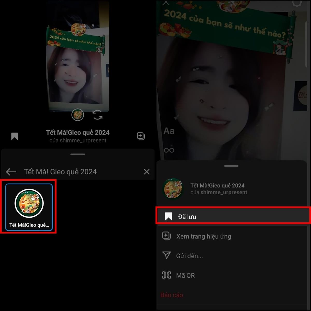Choose Gửi đến... to share the effect

[x=189, y=256]
